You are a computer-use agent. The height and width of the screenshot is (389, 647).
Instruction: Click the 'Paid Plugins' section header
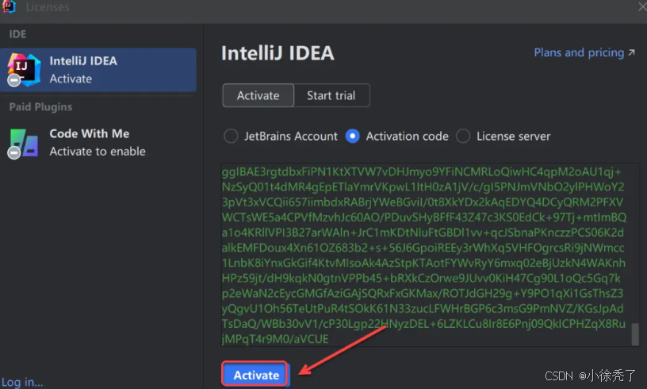point(40,107)
